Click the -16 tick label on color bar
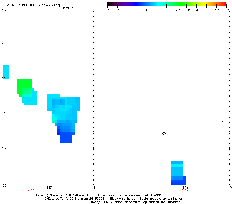This screenshot has height=204, width=232. [107, 10]
